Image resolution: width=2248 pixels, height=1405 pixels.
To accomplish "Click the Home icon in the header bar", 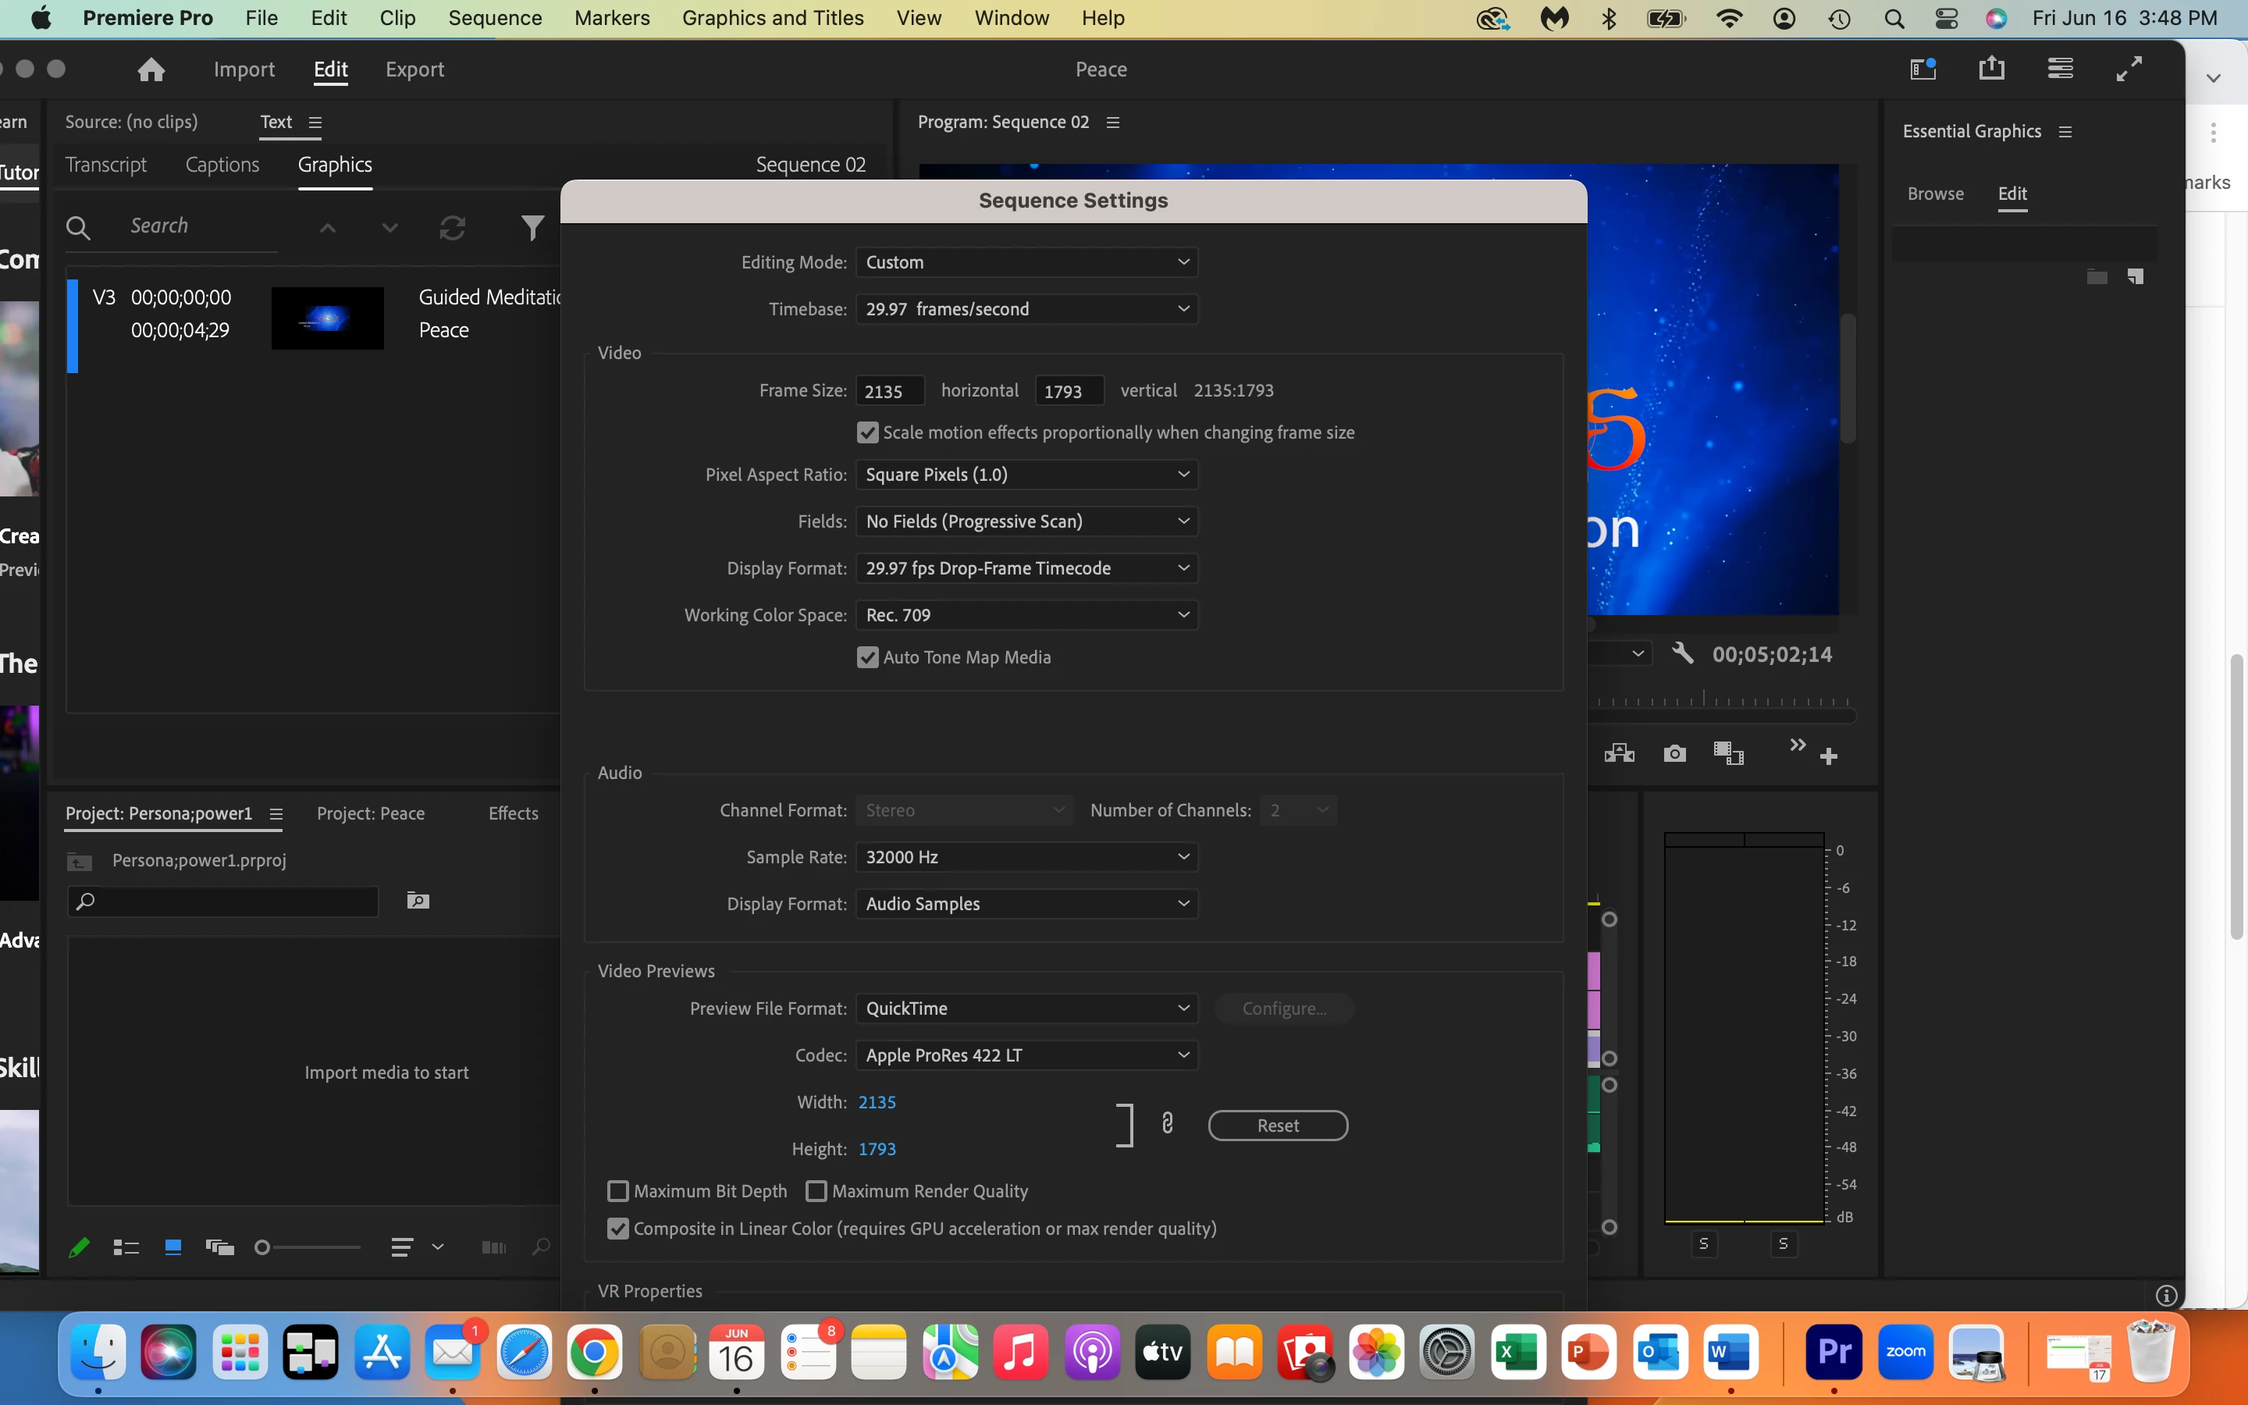I will [151, 69].
